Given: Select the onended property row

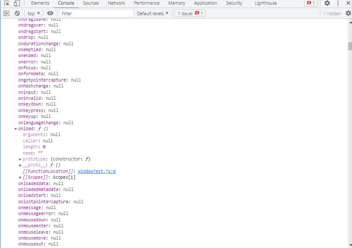Looking at the screenshot, I should click(35, 55).
